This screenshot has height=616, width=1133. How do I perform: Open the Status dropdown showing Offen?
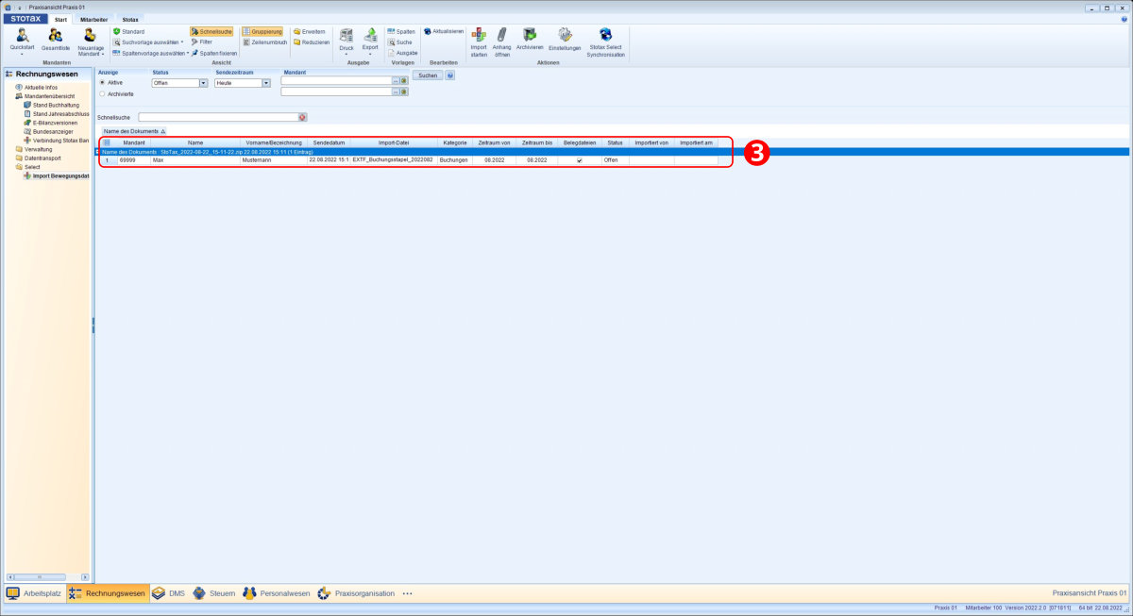[203, 83]
